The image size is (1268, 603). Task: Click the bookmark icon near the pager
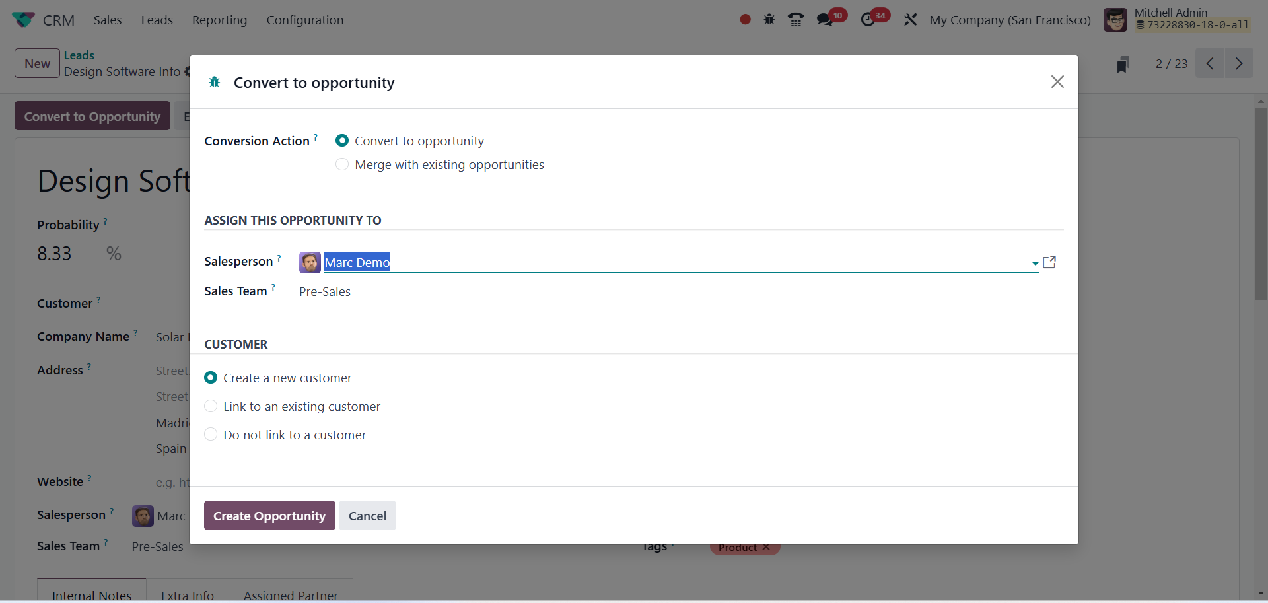[1123, 64]
